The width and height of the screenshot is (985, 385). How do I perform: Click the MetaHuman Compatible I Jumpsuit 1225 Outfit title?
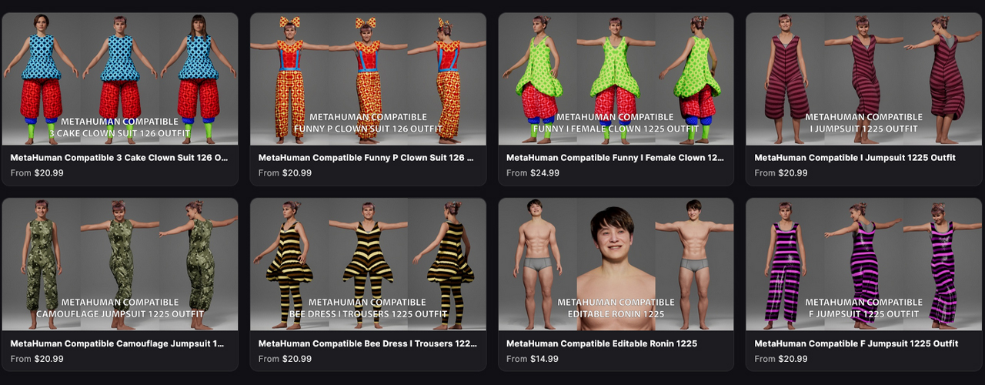[x=855, y=158]
